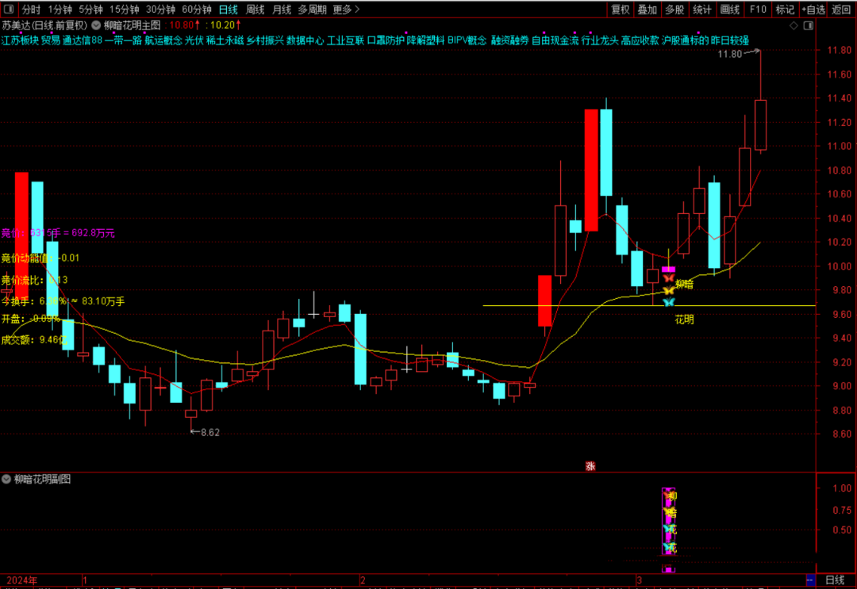Click the 叠加 overlay button
Screen dimensions: 857x589
[648, 10]
